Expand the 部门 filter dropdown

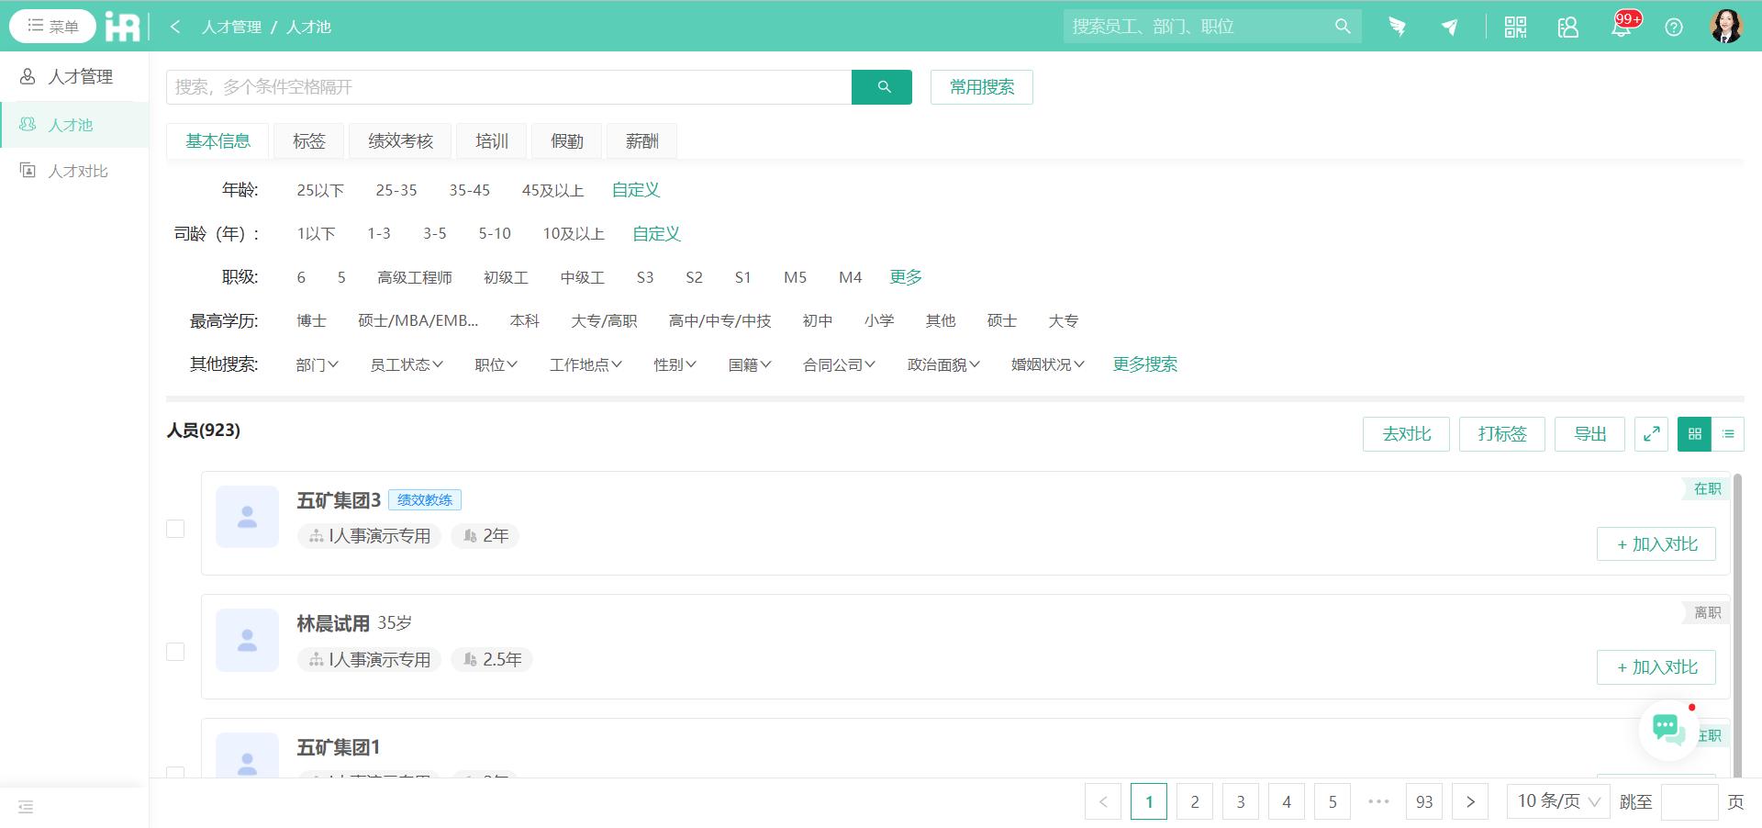coord(316,364)
